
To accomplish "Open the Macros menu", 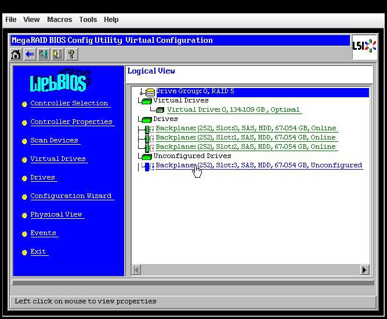I will point(59,20).
